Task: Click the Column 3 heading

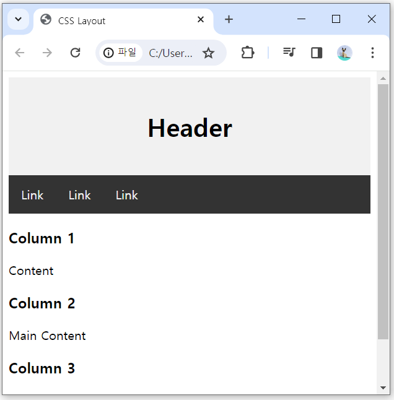Action: coord(42,368)
